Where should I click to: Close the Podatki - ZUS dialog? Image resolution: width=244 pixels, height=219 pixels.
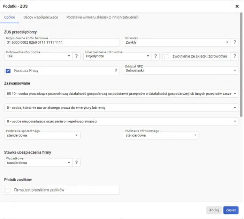click(237, 6)
